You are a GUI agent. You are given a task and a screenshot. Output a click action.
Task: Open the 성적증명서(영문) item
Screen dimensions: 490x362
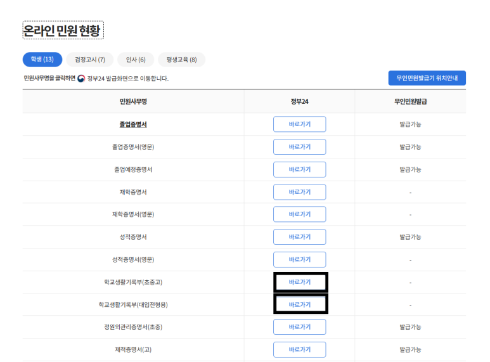[x=133, y=259]
